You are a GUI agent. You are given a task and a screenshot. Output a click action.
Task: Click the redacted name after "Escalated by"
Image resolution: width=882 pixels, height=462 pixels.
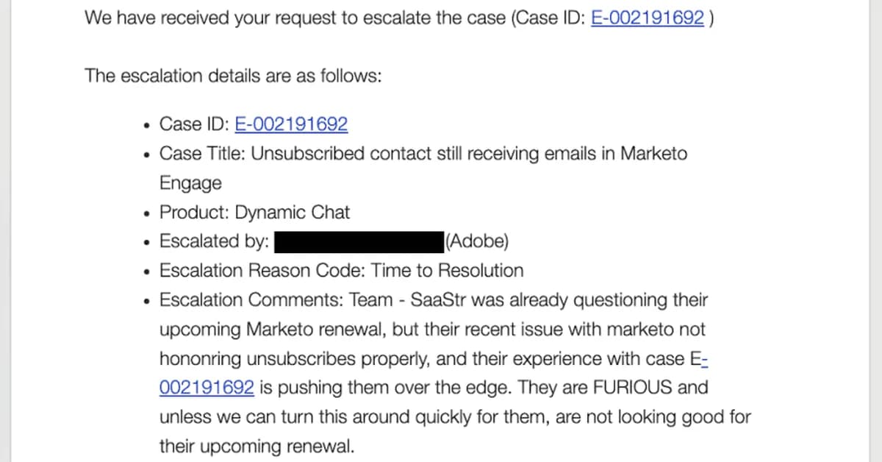(x=359, y=241)
